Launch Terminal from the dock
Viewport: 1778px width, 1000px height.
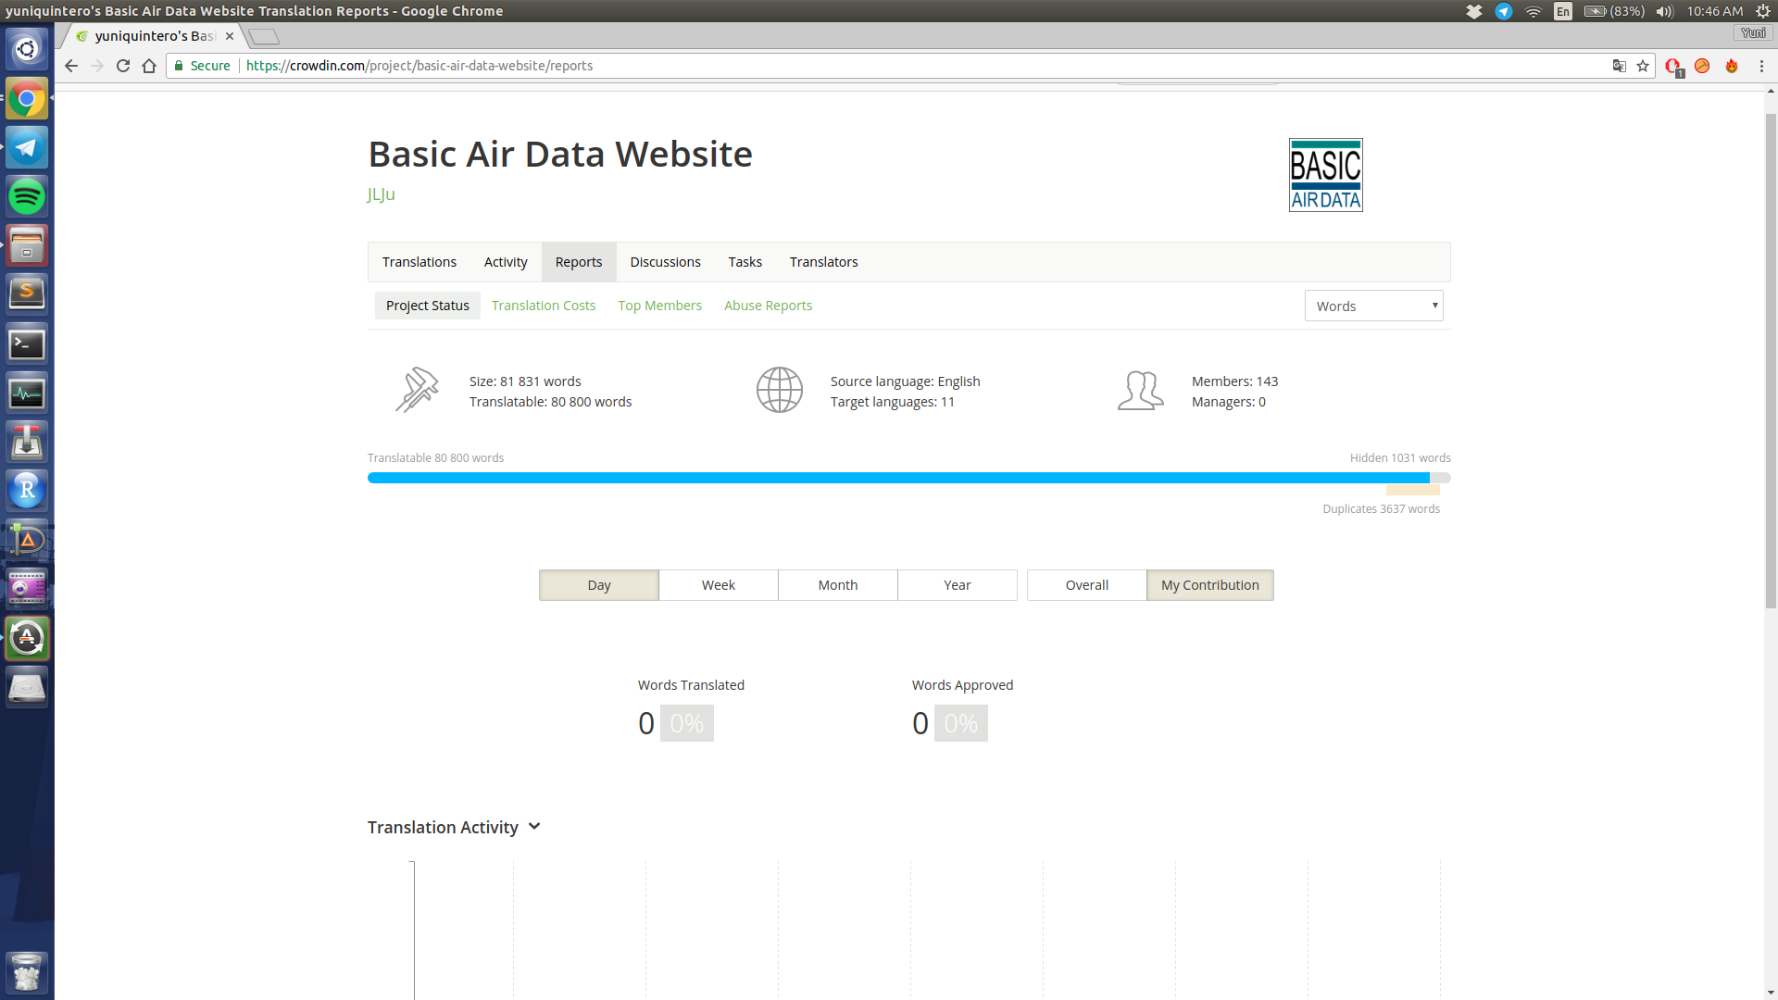click(x=27, y=344)
